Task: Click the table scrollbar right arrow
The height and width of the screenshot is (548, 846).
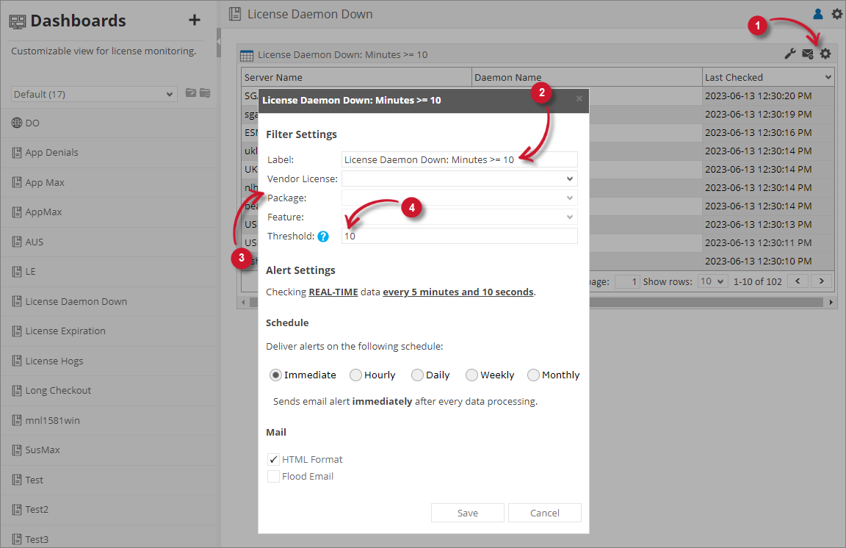Action: (831, 303)
